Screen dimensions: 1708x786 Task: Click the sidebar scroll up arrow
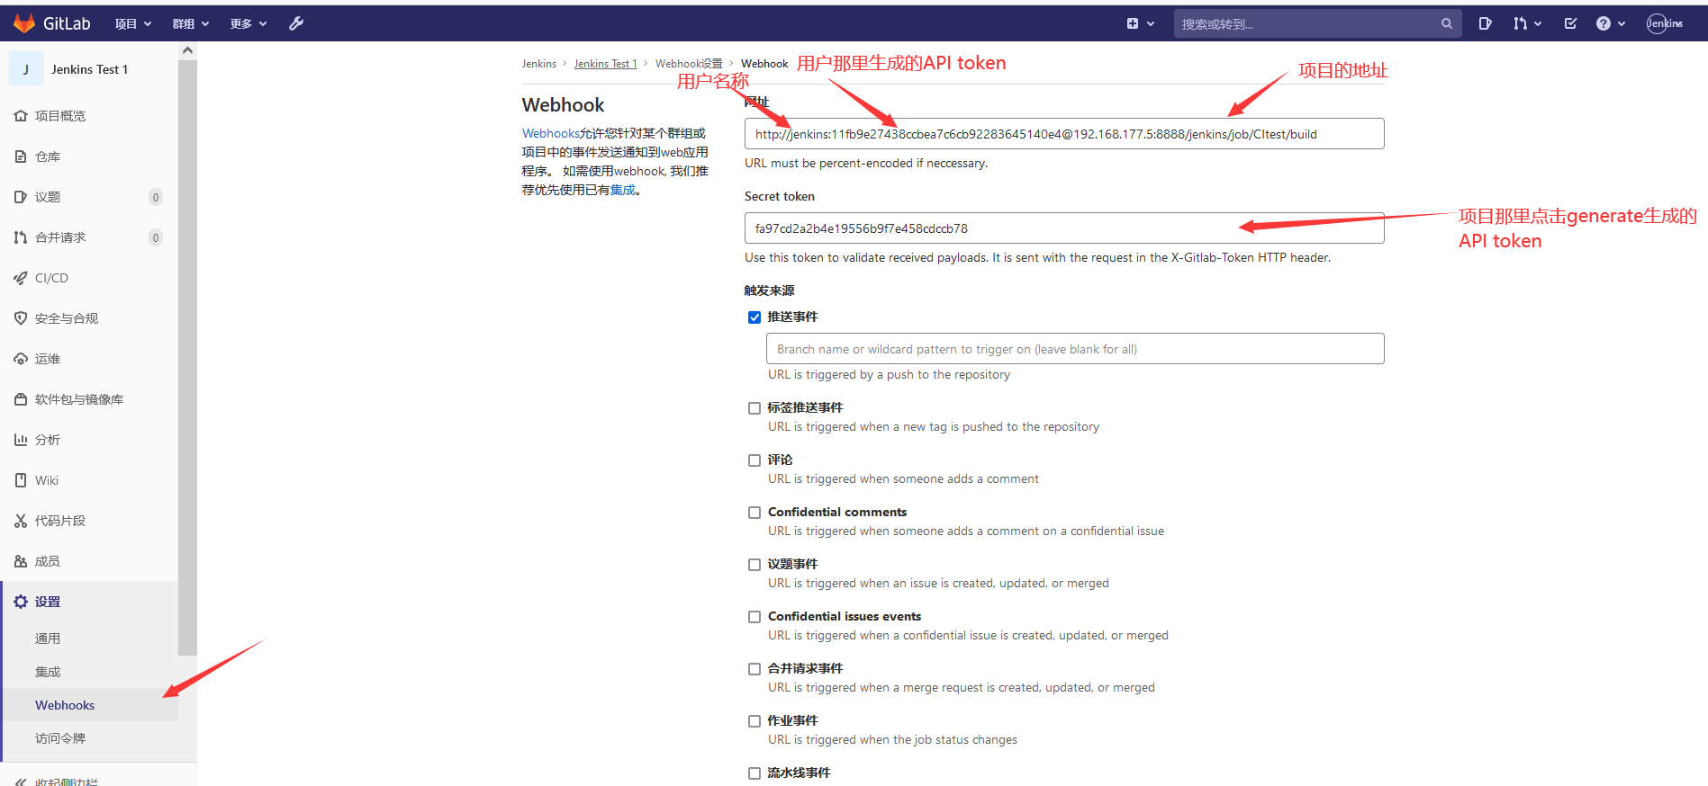(187, 50)
